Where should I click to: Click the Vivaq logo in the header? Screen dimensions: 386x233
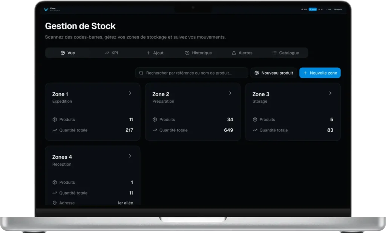pyautogui.click(x=46, y=9)
